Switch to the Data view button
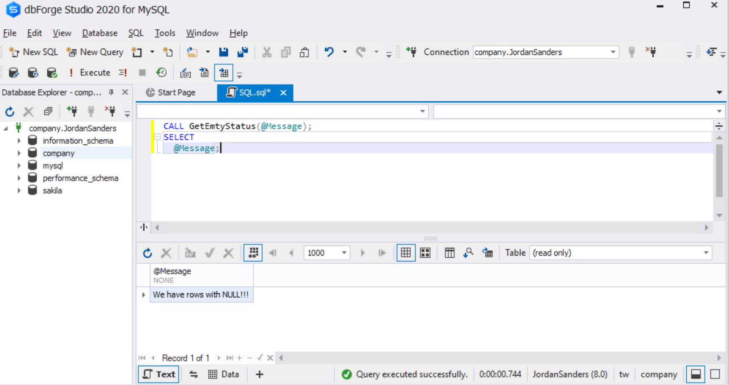The image size is (729, 385). pos(224,374)
